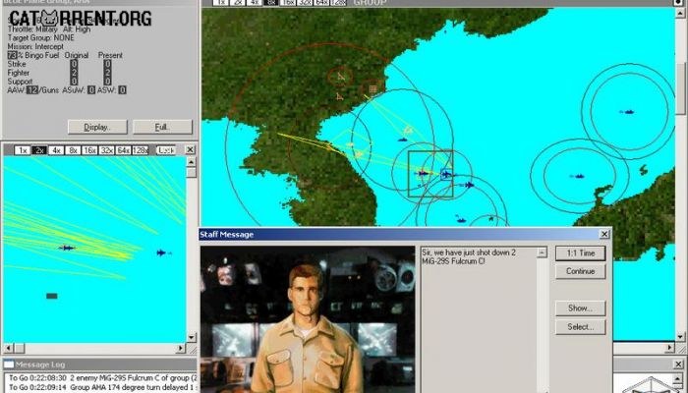Set unit window zoom to 2x

39,150
